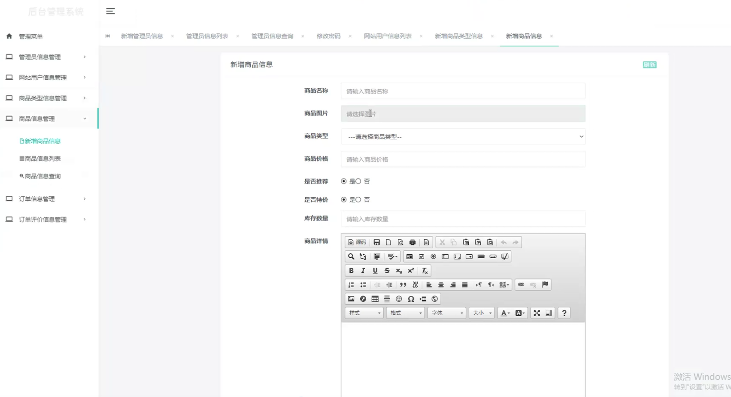Expand 网站用户信息管理 menu
This screenshot has width=731, height=397.
(49, 78)
